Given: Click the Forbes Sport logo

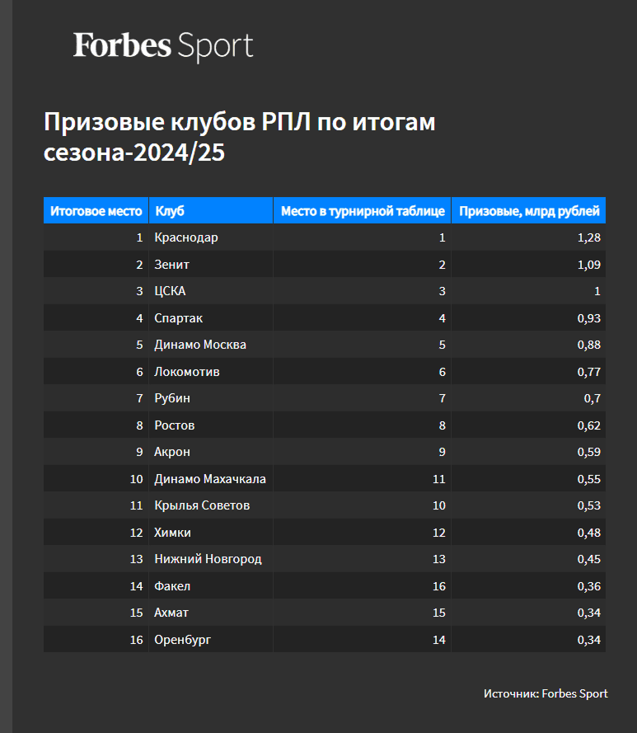Looking at the screenshot, I should [x=162, y=46].
